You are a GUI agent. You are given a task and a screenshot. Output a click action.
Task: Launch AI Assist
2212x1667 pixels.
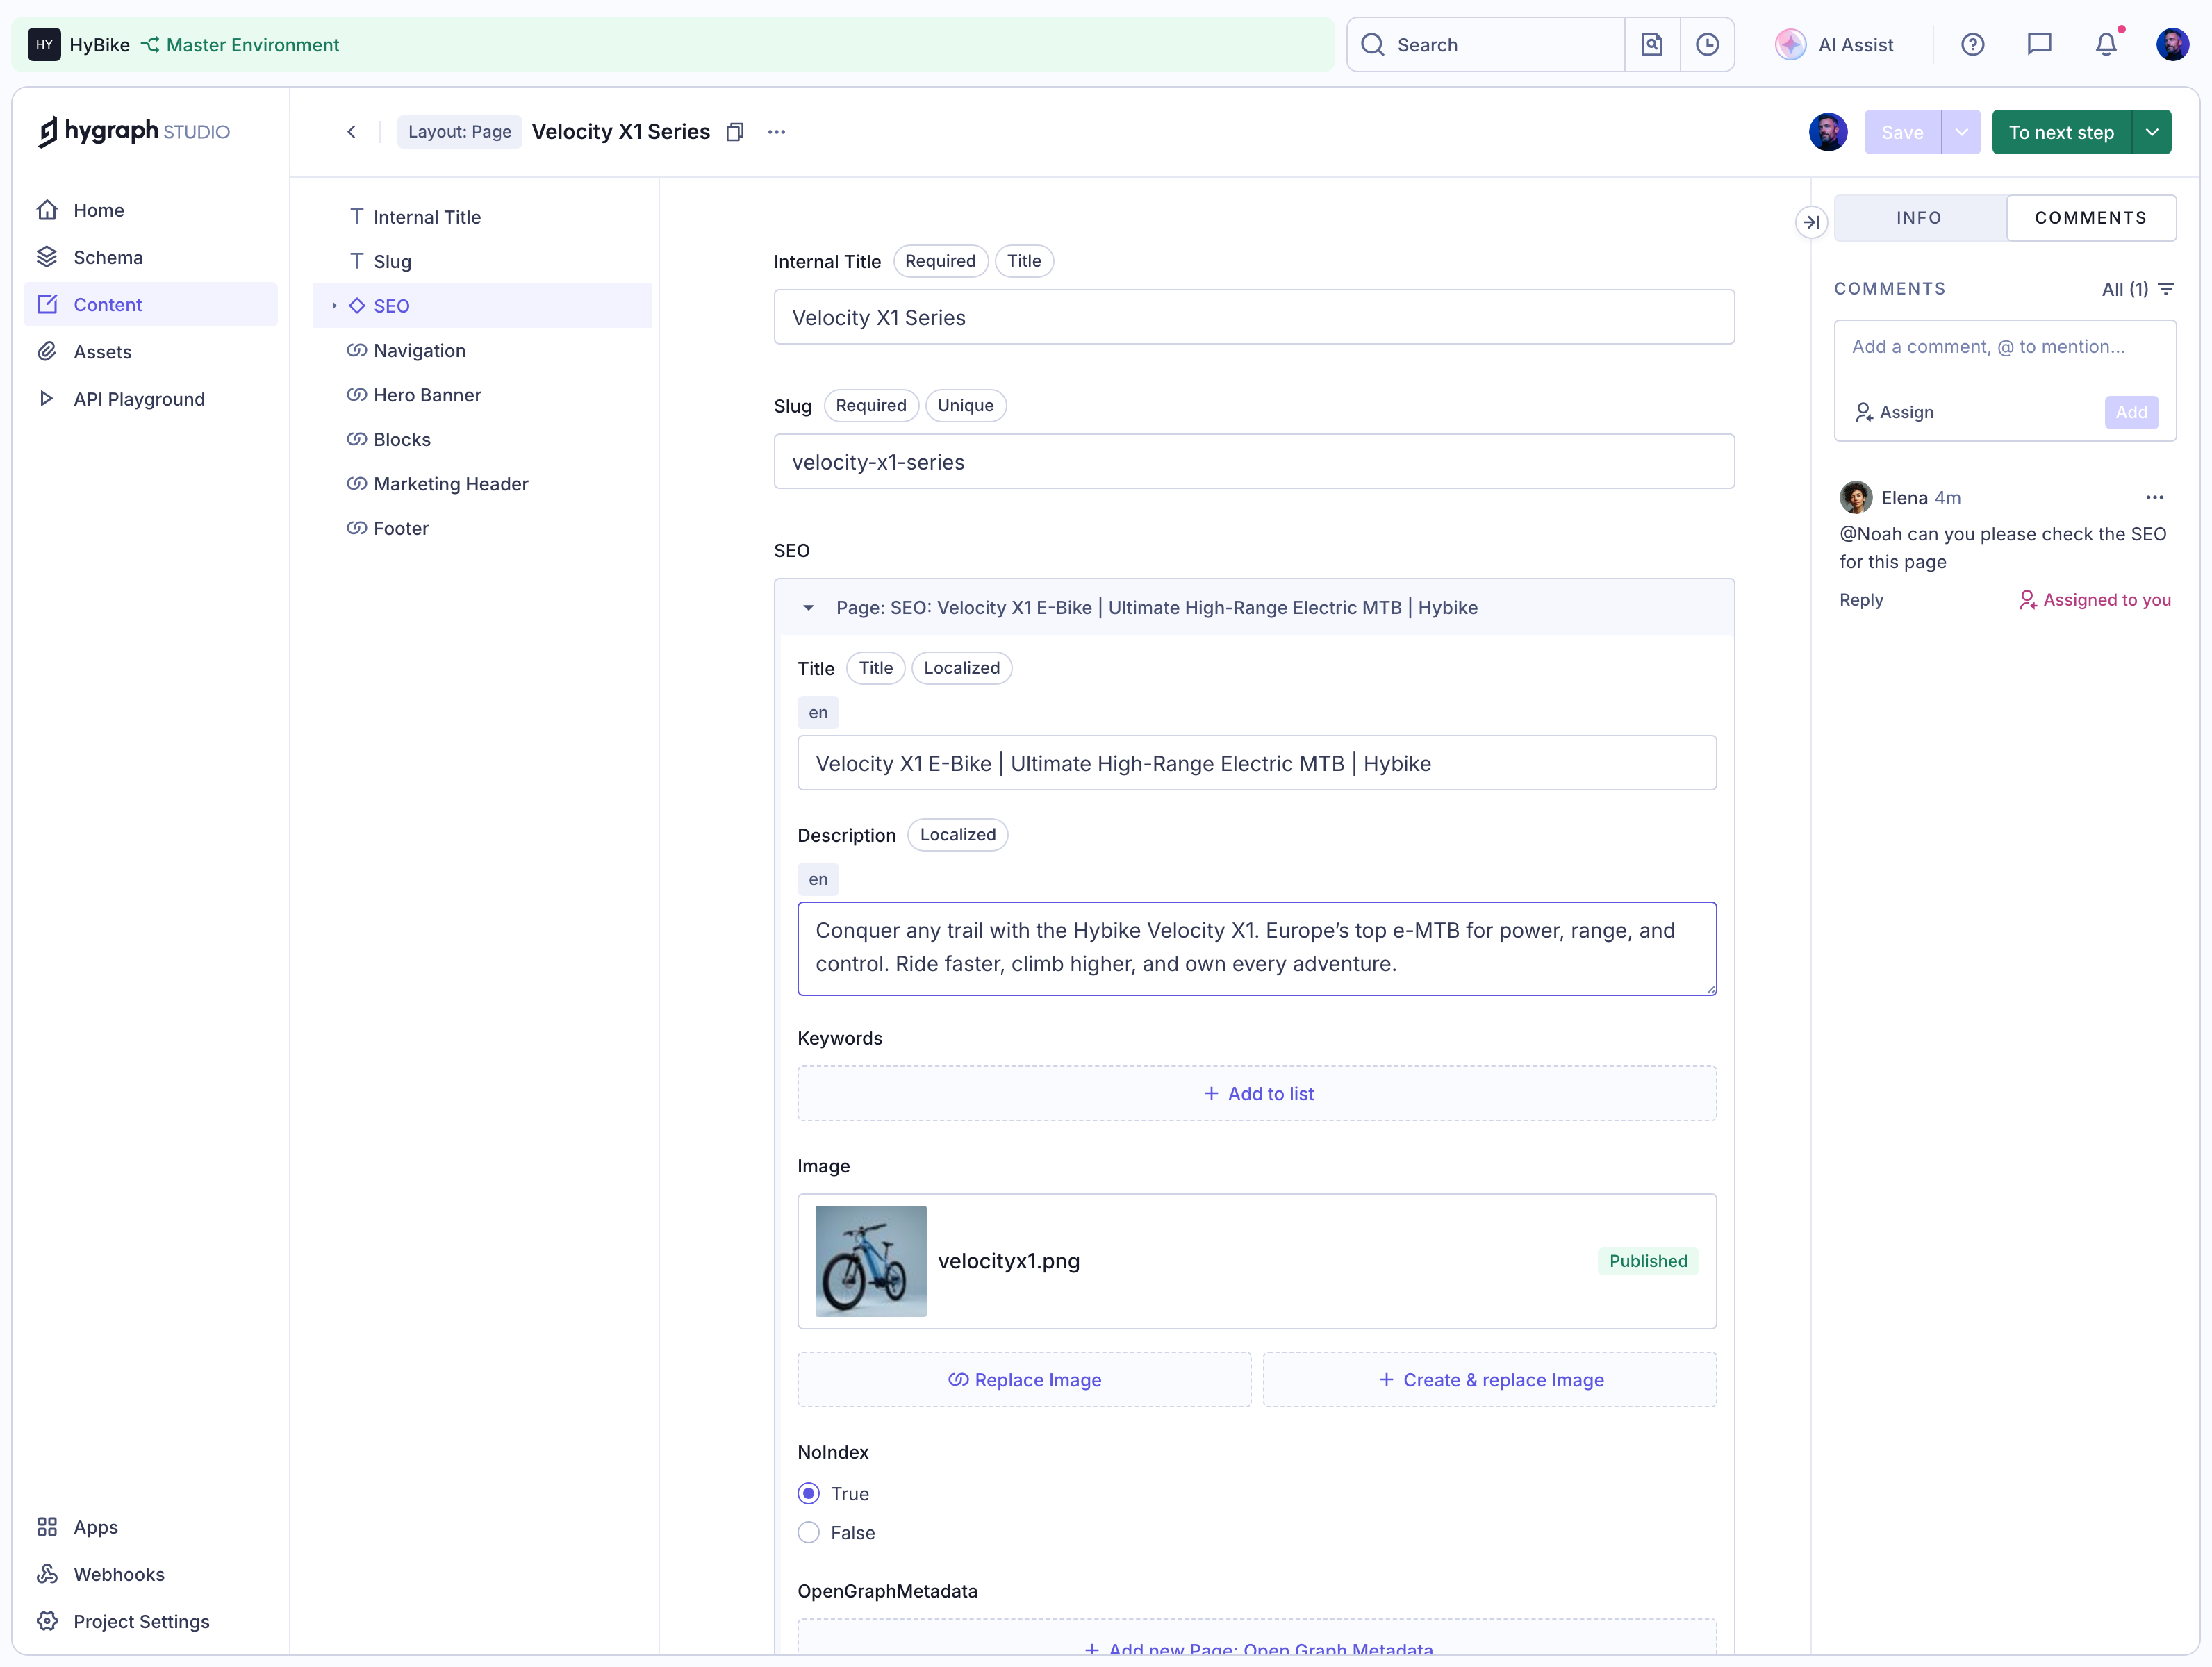tap(1834, 44)
